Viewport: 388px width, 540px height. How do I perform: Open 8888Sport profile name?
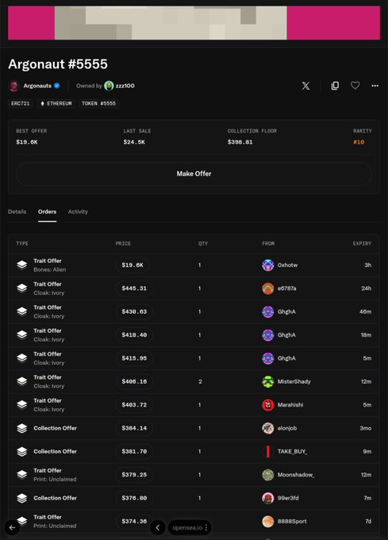click(292, 522)
